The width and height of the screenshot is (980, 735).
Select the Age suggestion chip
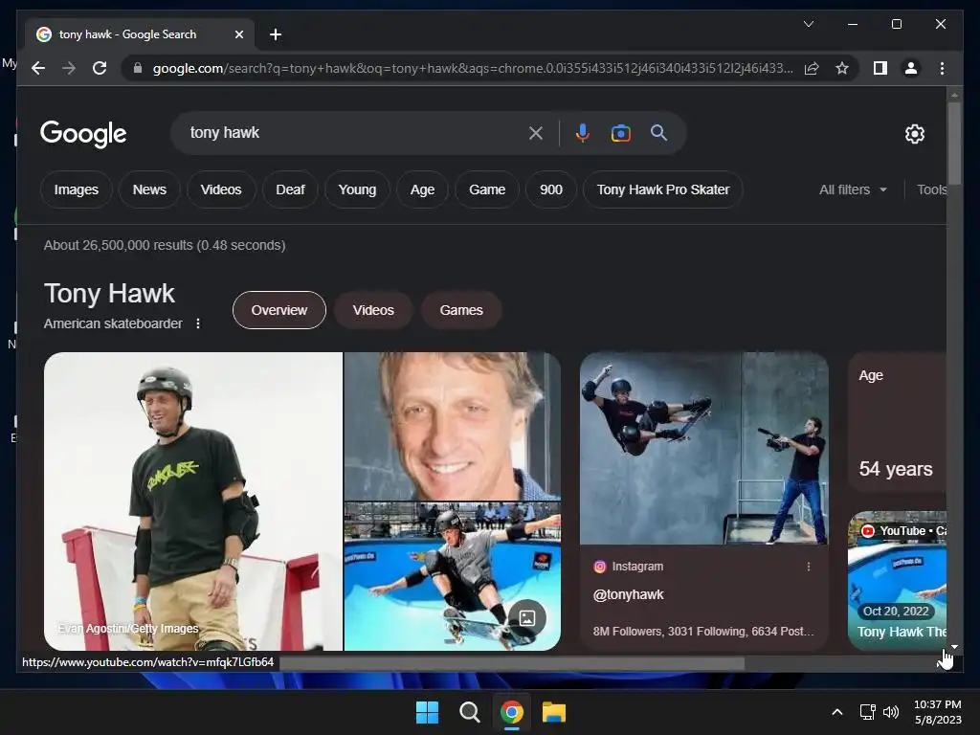[x=422, y=189]
